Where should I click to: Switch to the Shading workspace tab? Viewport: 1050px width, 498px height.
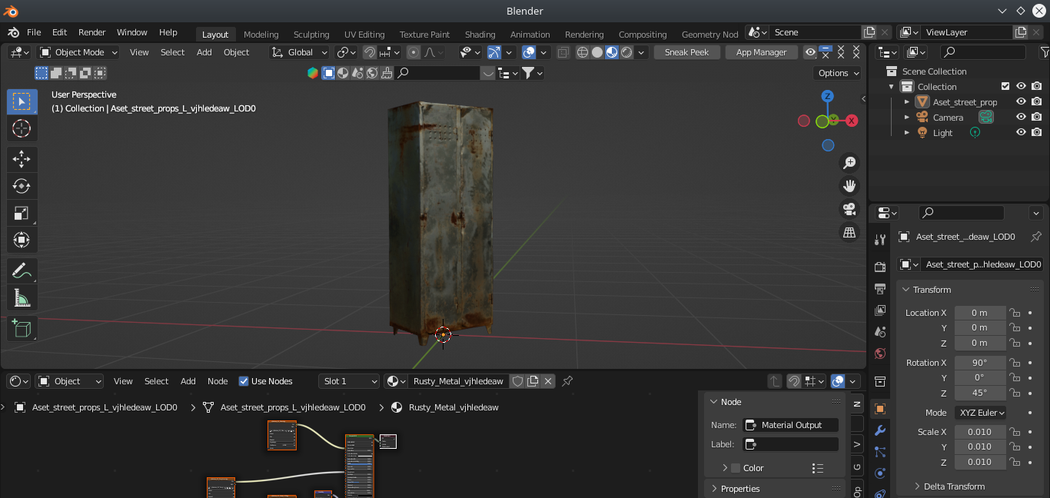pos(480,34)
